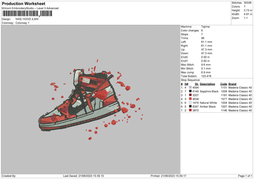
Task: Click the 'EndY:' label
Action: 185,61
